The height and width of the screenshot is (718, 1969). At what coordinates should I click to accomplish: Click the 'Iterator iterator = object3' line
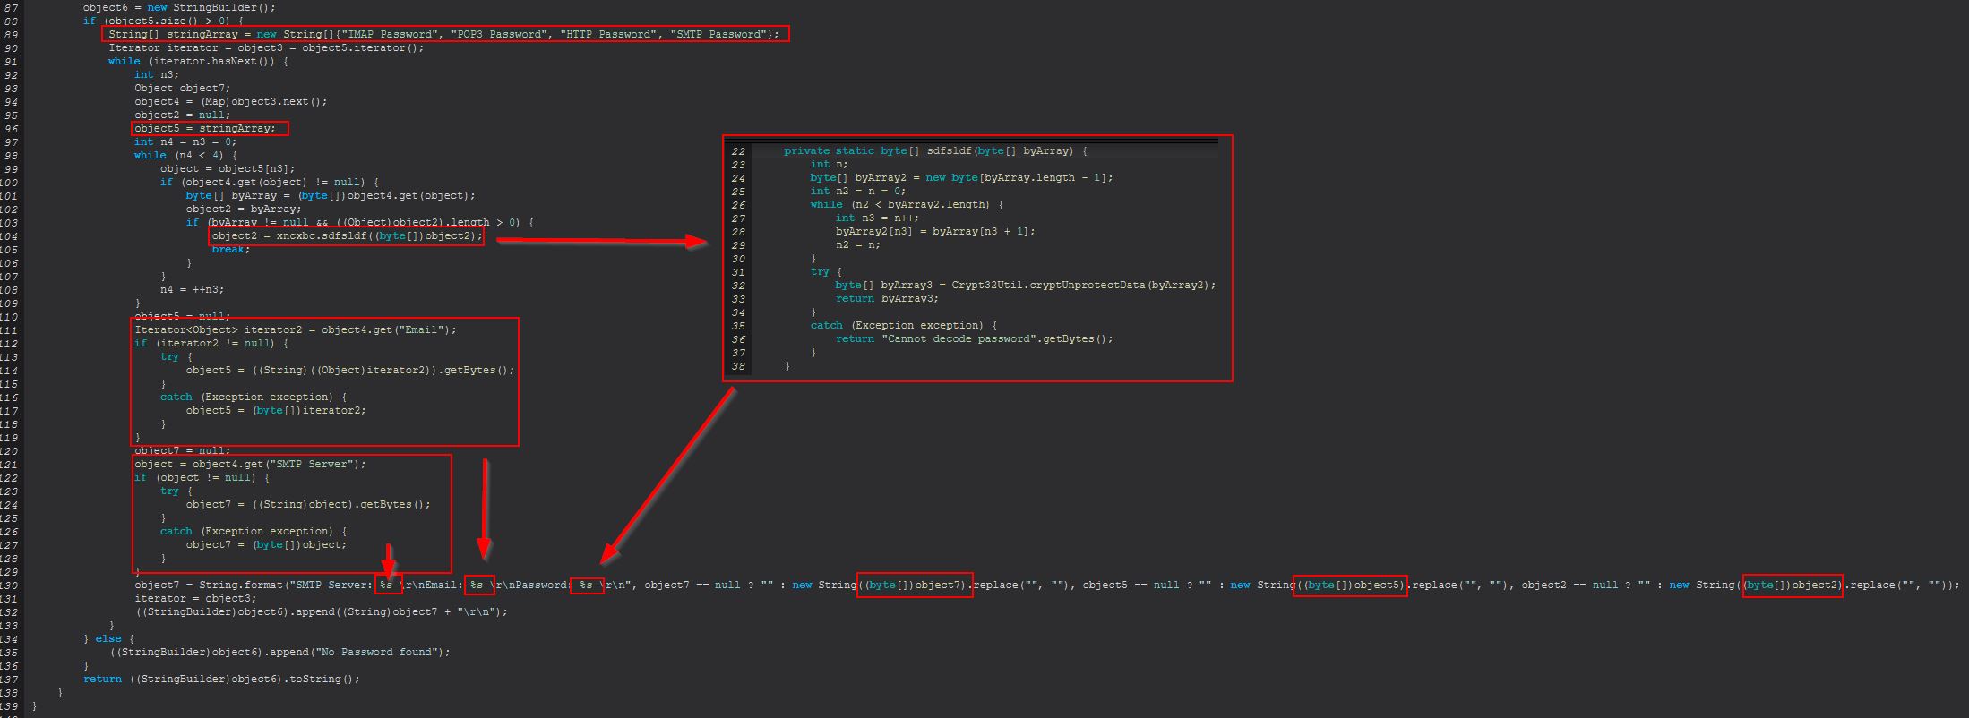pyautogui.click(x=266, y=47)
